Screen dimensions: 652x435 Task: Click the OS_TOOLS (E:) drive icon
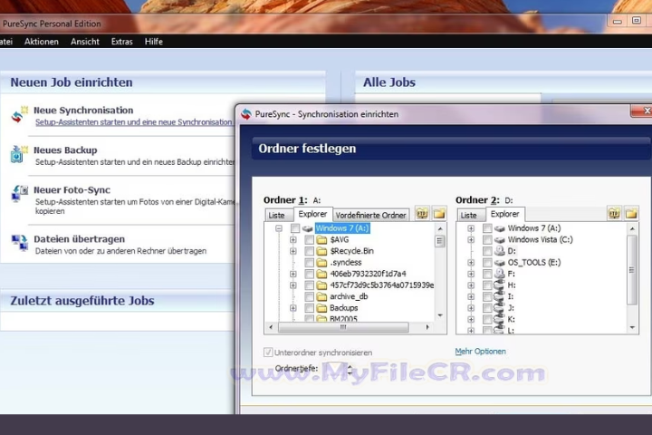[x=499, y=263]
